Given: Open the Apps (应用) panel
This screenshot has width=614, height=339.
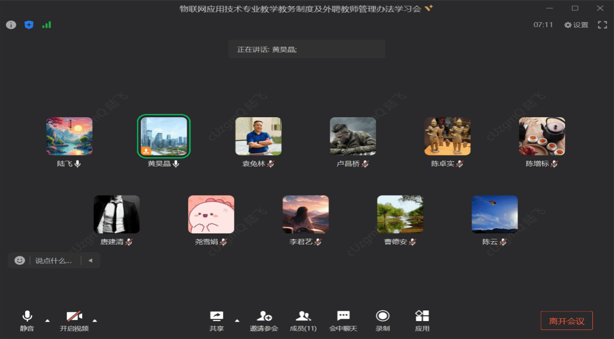Looking at the screenshot, I should click(x=422, y=321).
